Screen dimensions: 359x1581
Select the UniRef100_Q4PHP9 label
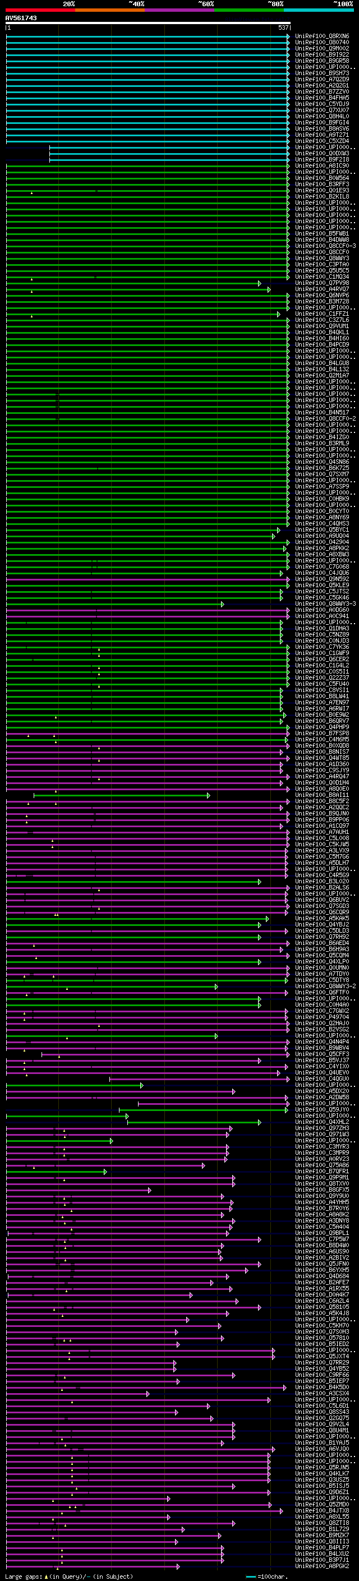[x=322, y=727]
